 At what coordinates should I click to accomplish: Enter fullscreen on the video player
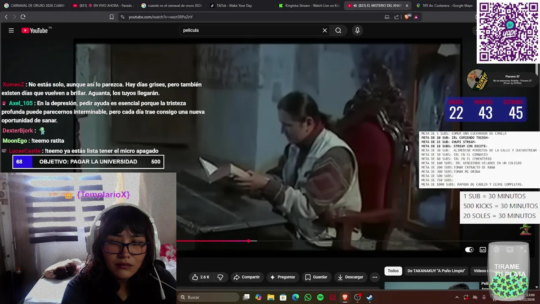point(523,250)
